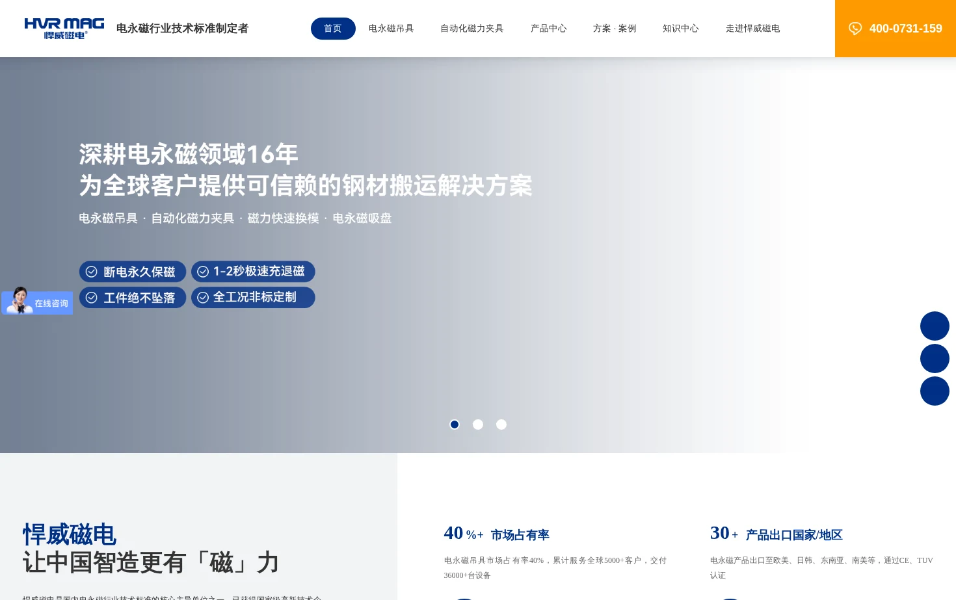Switch to the second carousel slide dot
956x600 pixels.
(x=478, y=424)
